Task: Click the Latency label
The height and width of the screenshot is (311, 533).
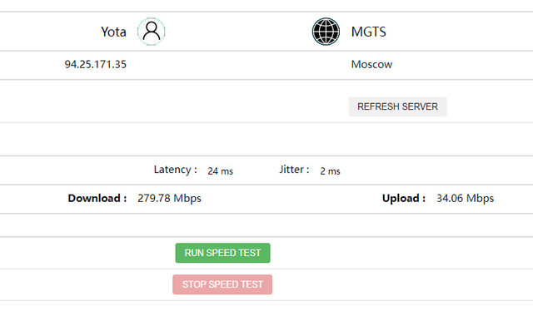Action: 175,170
